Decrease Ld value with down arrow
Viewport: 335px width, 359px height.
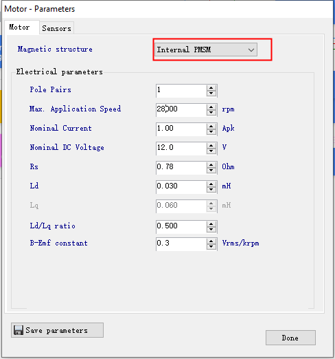point(211,190)
